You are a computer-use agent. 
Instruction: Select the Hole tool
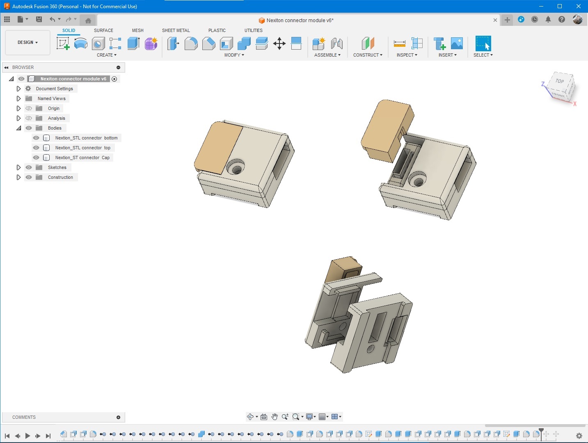pos(98,43)
